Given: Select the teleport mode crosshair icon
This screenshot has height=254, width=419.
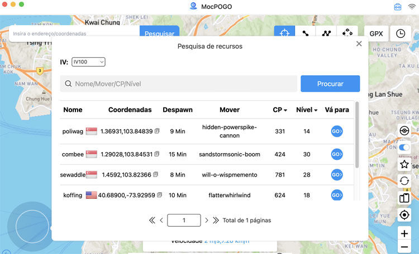Looking at the screenshot, I should pyautogui.click(x=284, y=33).
